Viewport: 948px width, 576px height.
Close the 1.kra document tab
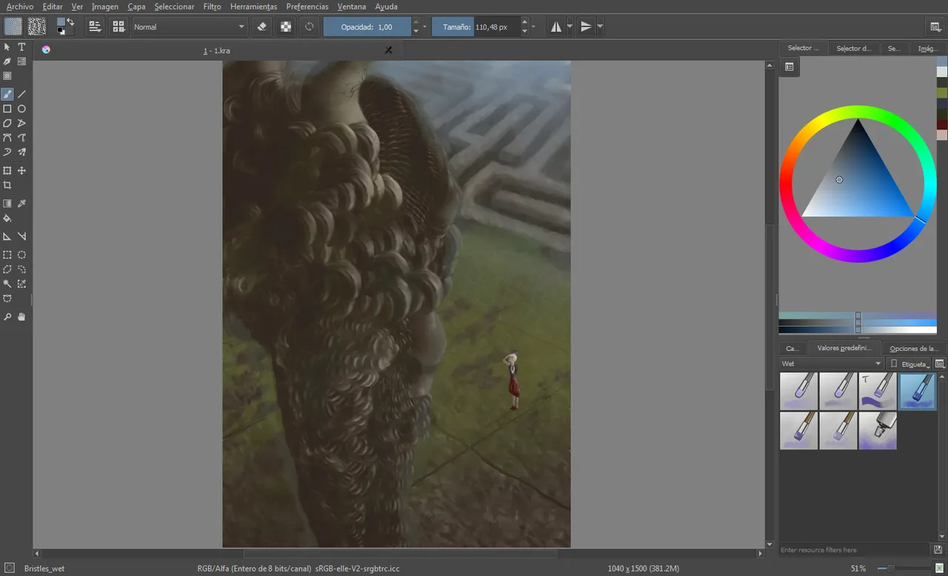[388, 50]
